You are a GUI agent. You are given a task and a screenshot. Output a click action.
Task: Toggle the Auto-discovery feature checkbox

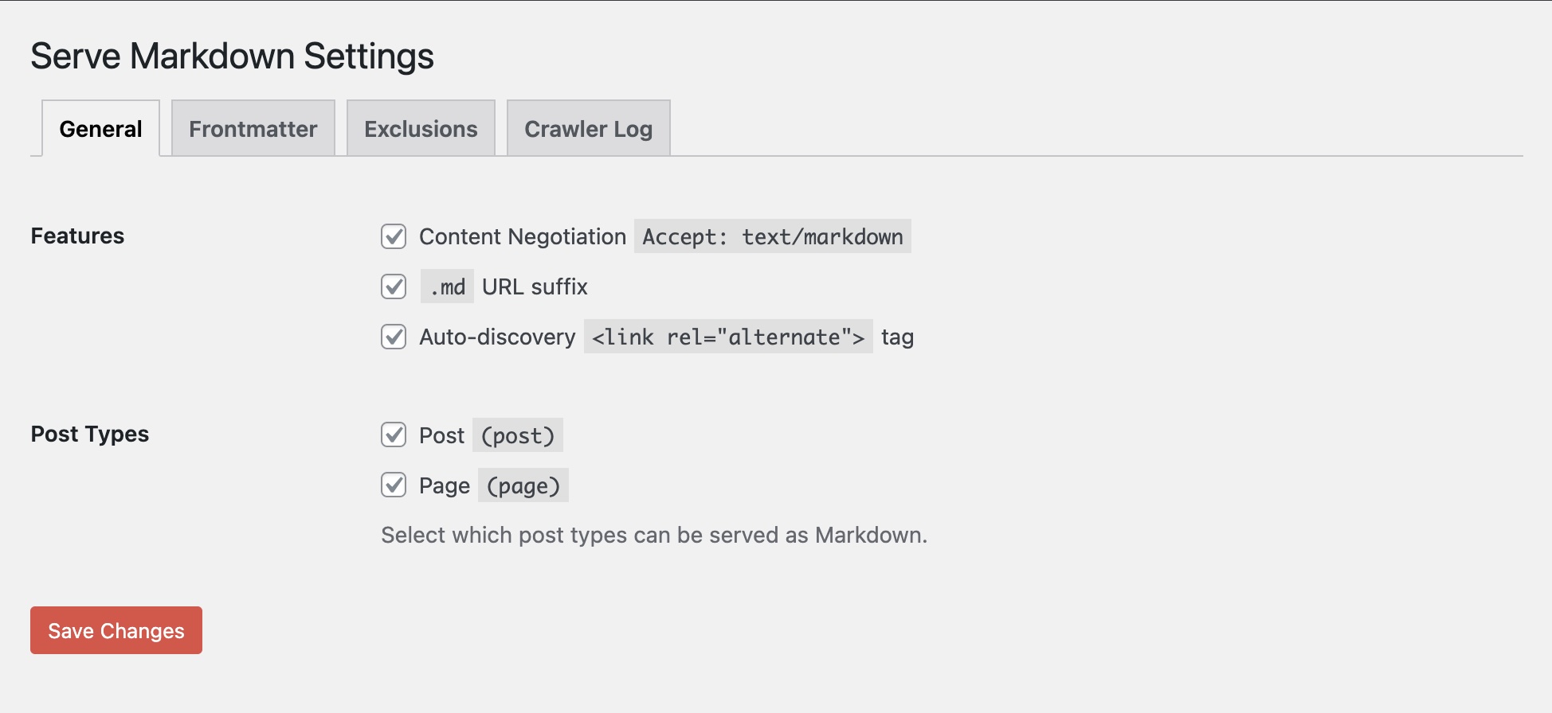point(393,337)
